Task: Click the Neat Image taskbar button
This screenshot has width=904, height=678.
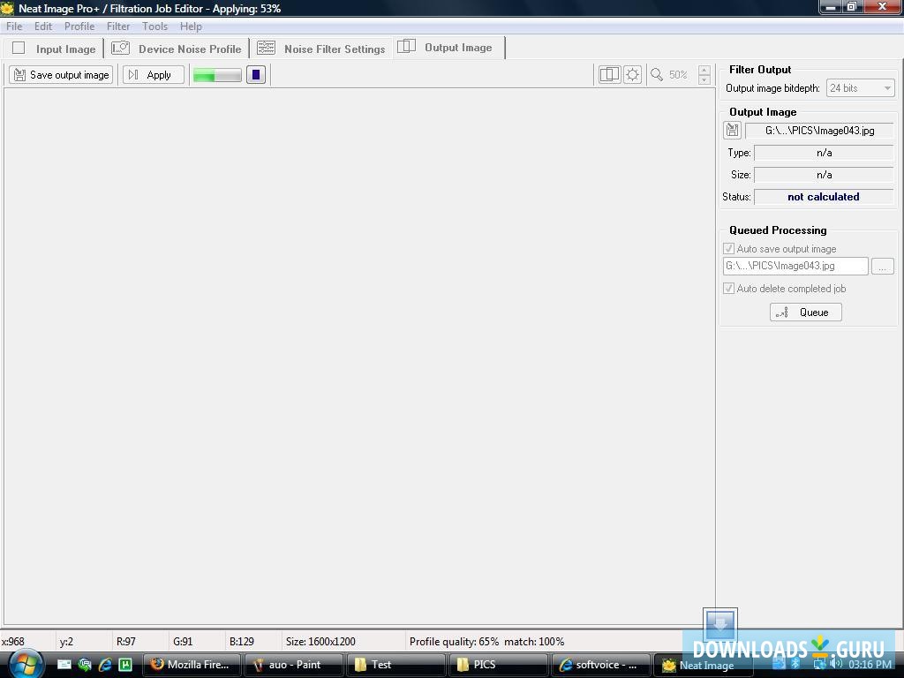Action: 702,666
